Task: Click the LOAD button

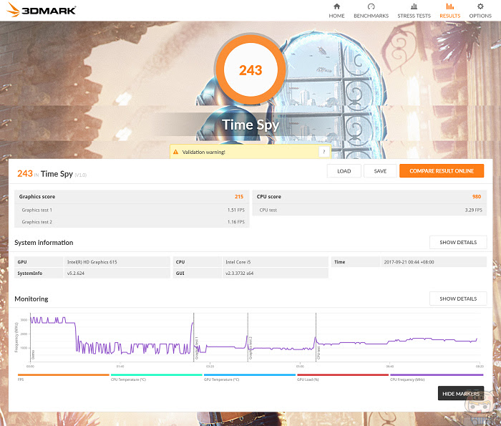Action: coord(344,171)
